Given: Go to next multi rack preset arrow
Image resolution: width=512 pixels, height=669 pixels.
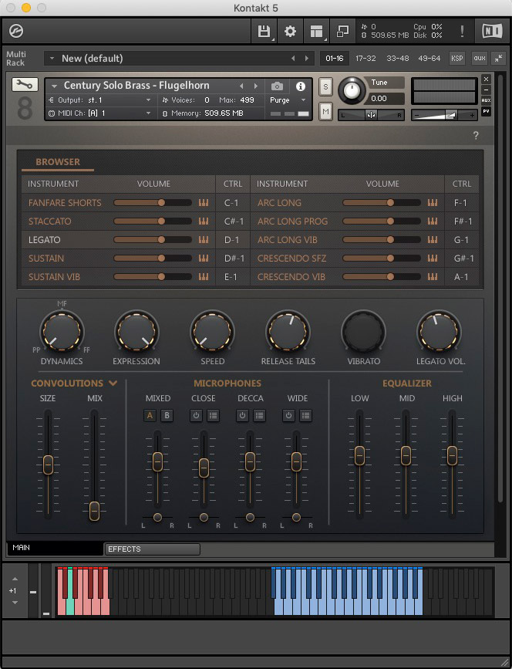Looking at the screenshot, I should tap(307, 59).
